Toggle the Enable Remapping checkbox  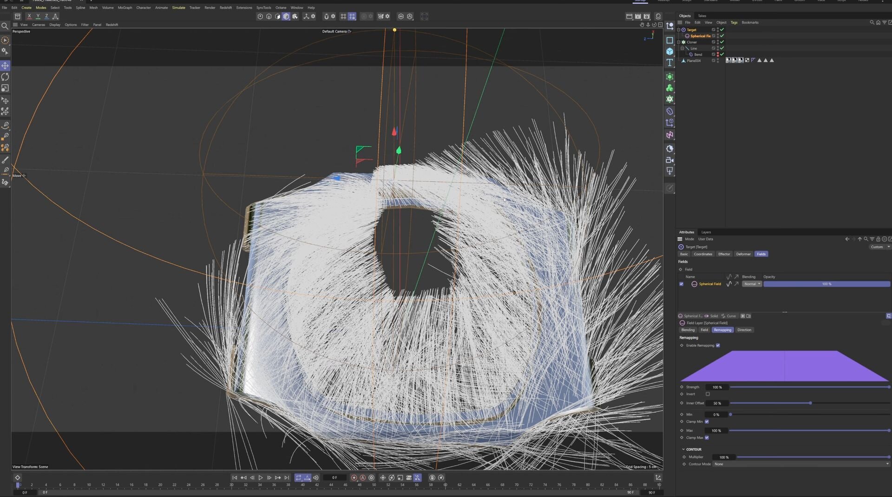coord(718,346)
